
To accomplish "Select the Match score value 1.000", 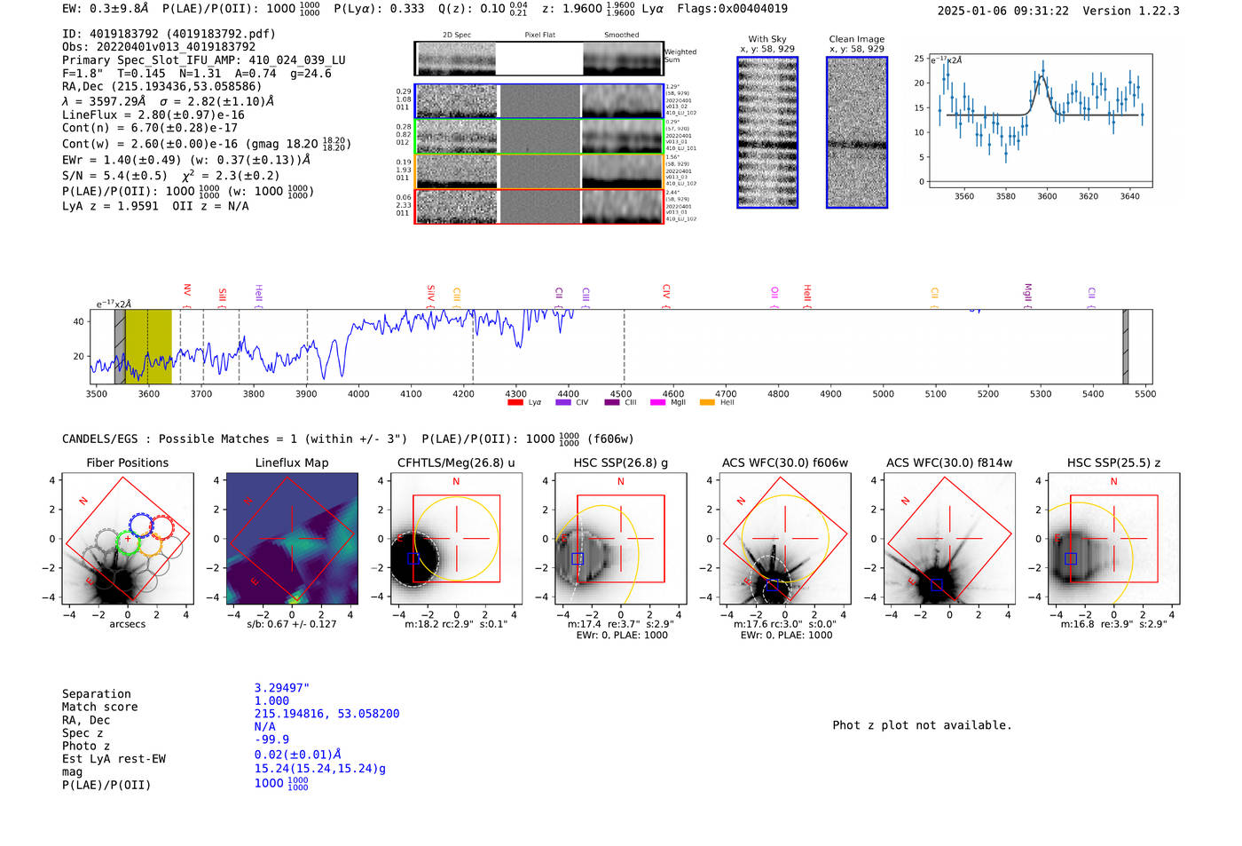I will click(x=271, y=700).
